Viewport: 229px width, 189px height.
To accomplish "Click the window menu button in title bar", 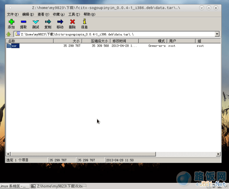I will click(11, 8).
